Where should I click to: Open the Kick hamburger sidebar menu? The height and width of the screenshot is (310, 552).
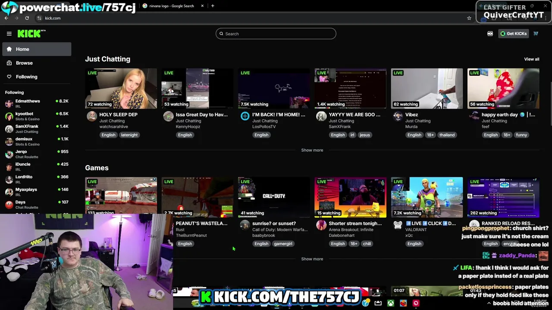click(x=9, y=34)
